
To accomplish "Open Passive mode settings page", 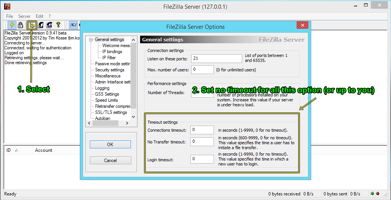I will click(113, 64).
